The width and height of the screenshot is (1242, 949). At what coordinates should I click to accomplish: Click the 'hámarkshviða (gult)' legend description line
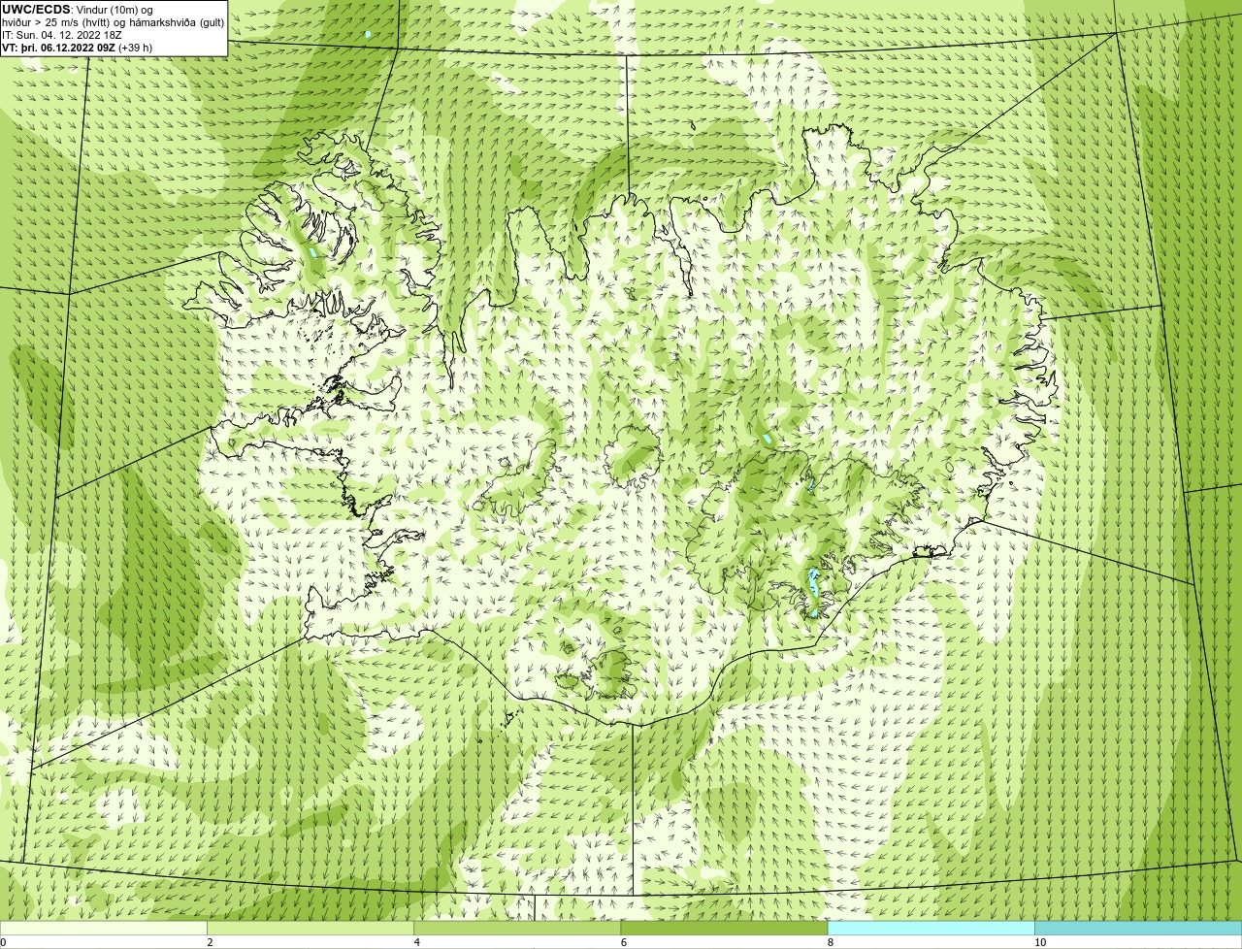tap(114, 22)
